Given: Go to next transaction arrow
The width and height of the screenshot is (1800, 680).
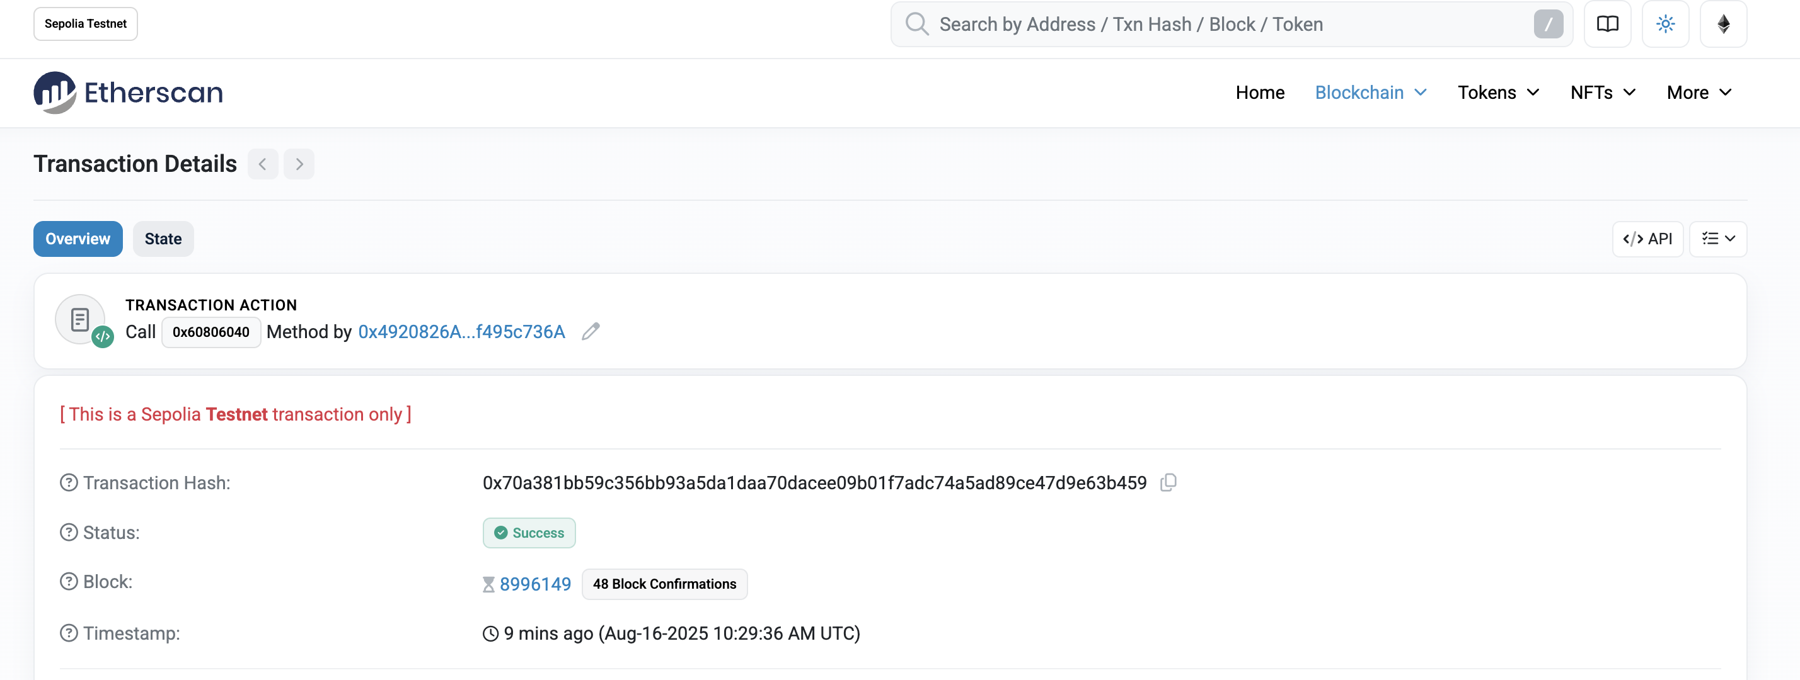Looking at the screenshot, I should [x=299, y=164].
